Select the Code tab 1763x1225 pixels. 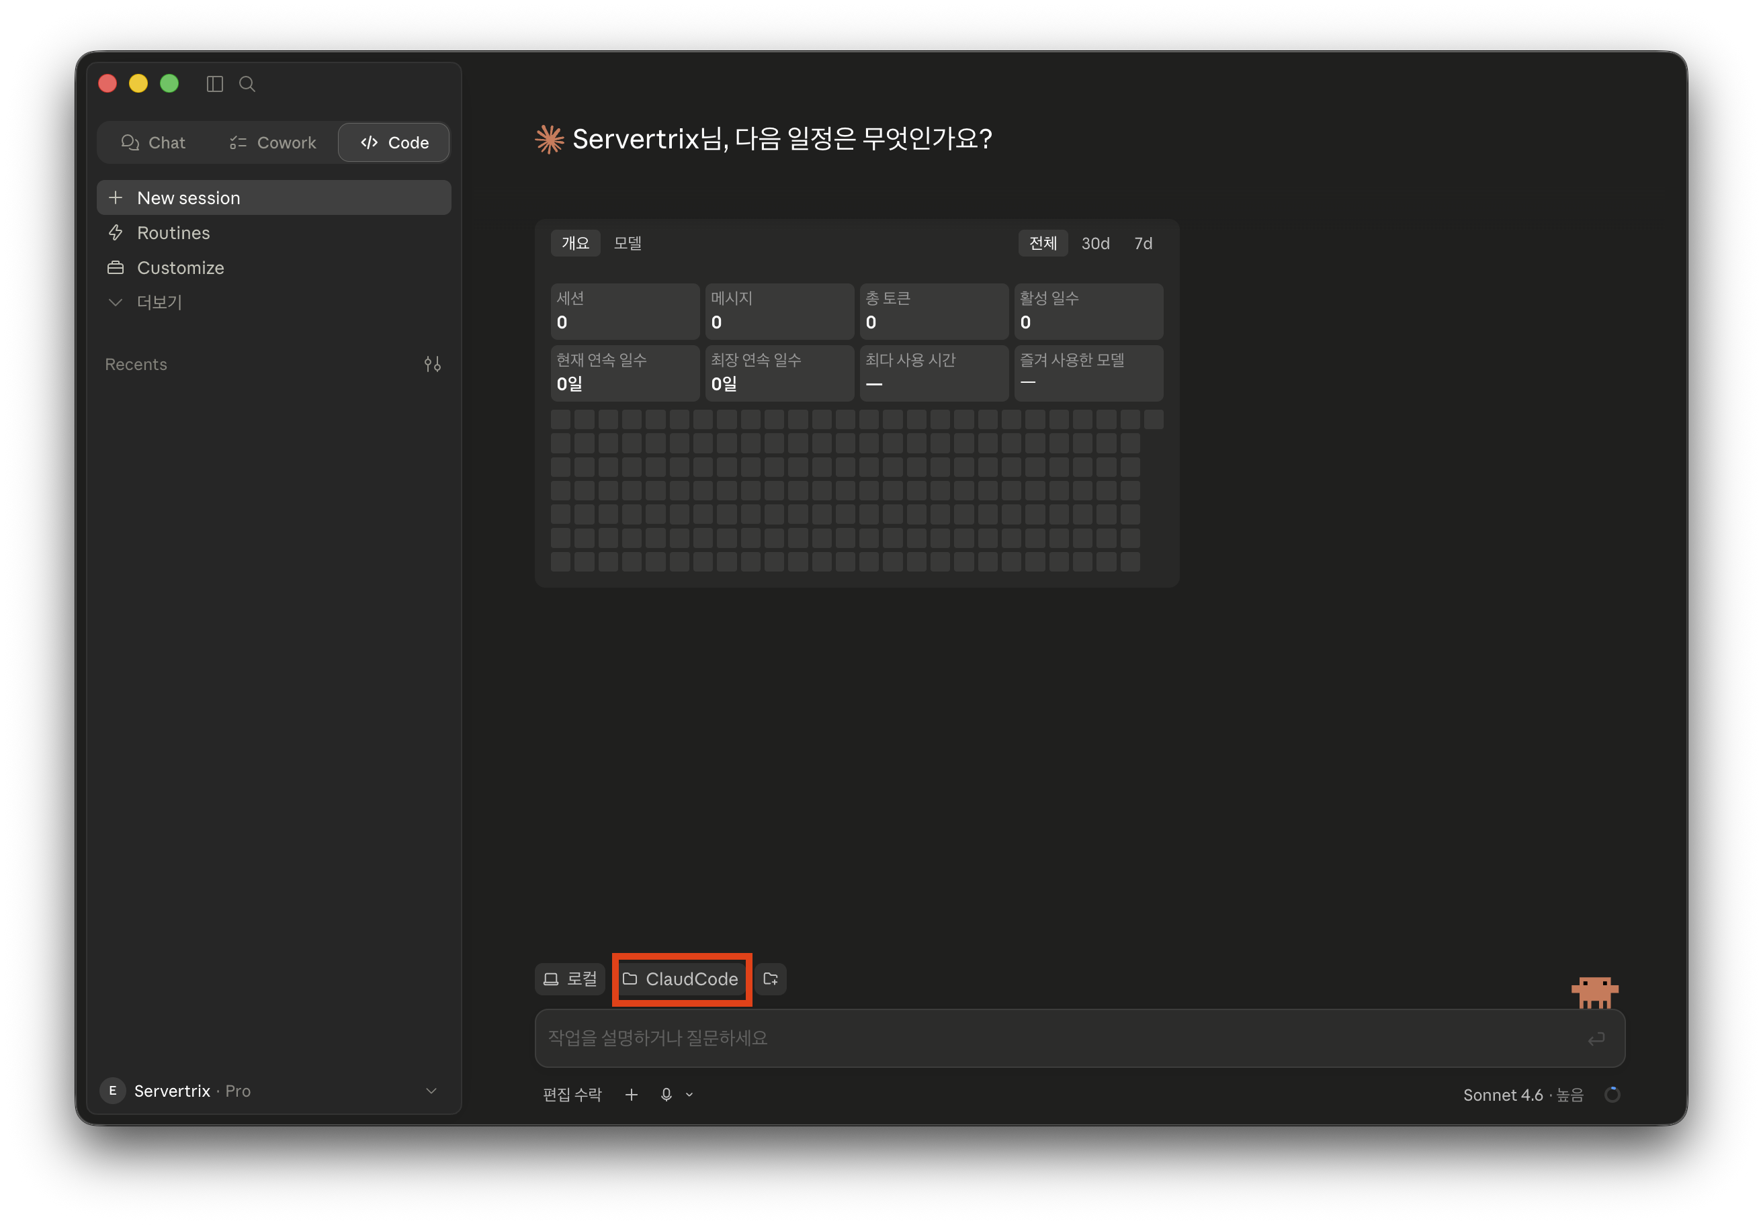click(x=394, y=142)
